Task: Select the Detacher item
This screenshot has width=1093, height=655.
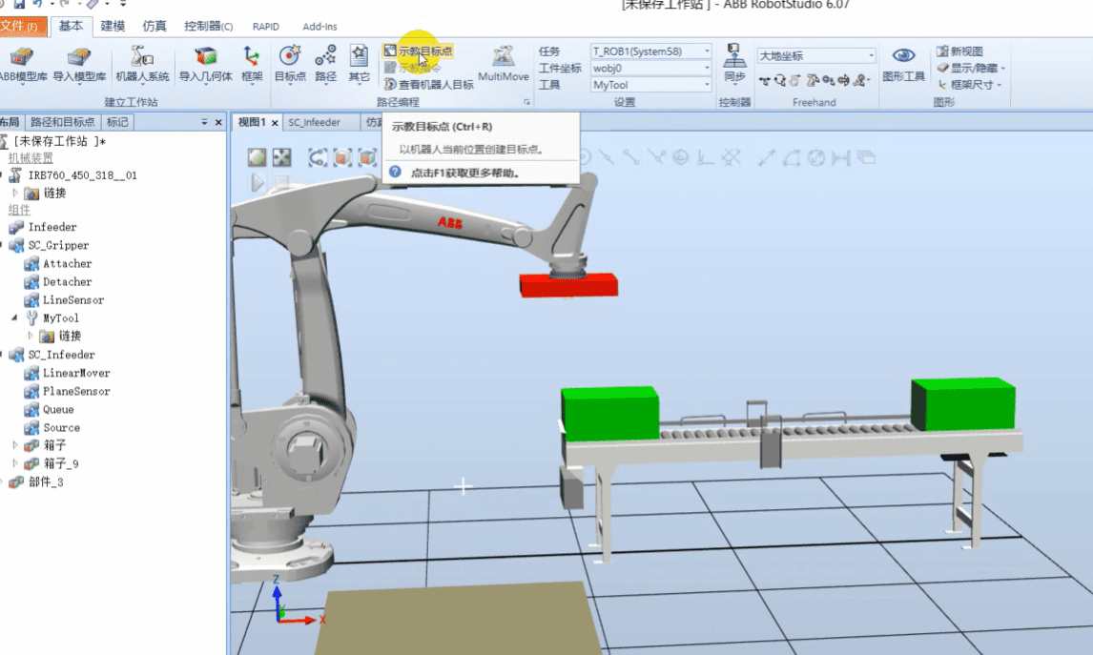Action: tap(58, 281)
